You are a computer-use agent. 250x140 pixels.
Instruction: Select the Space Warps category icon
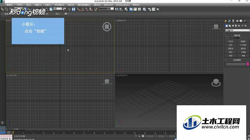click(x=242, y=26)
